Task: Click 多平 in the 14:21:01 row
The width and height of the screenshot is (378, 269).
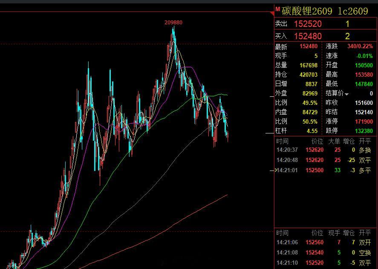Action: click(x=365, y=171)
